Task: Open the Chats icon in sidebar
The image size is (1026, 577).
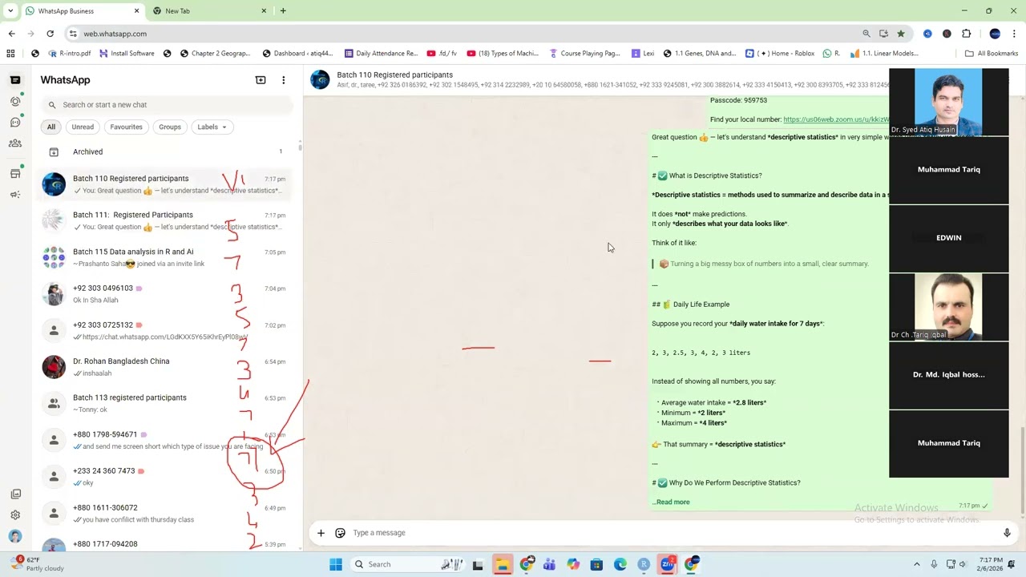Action: point(15,80)
